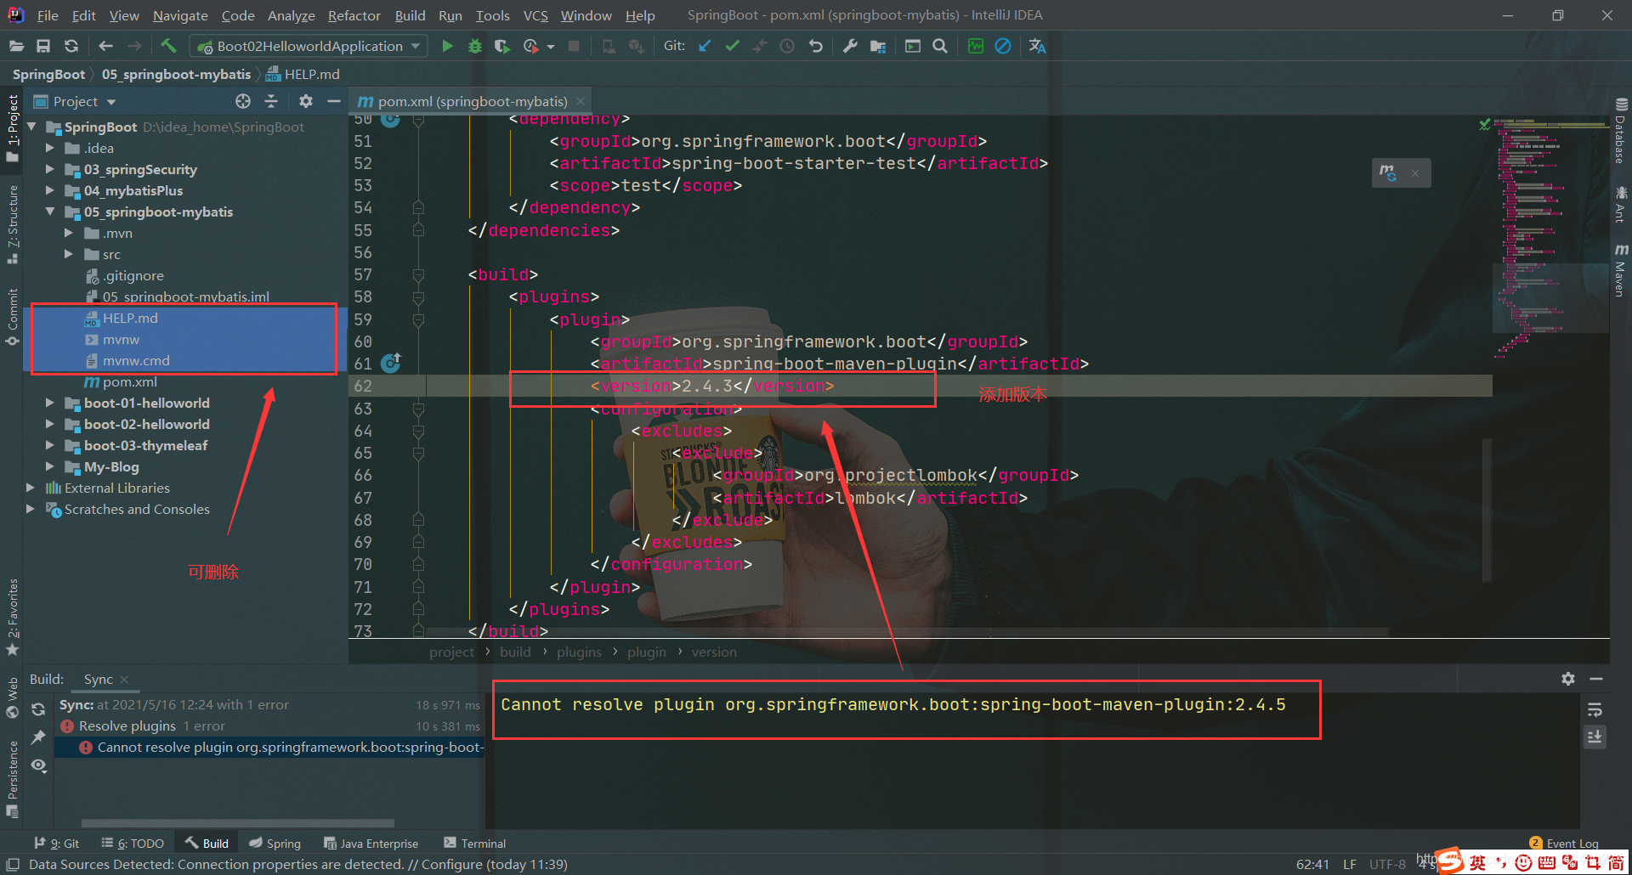Navigate back with the left arrow

click(105, 46)
